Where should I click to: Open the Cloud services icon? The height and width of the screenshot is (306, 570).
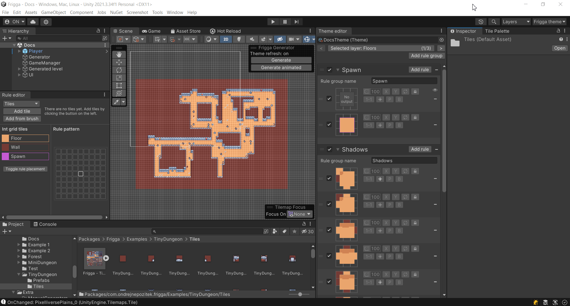coord(33,22)
